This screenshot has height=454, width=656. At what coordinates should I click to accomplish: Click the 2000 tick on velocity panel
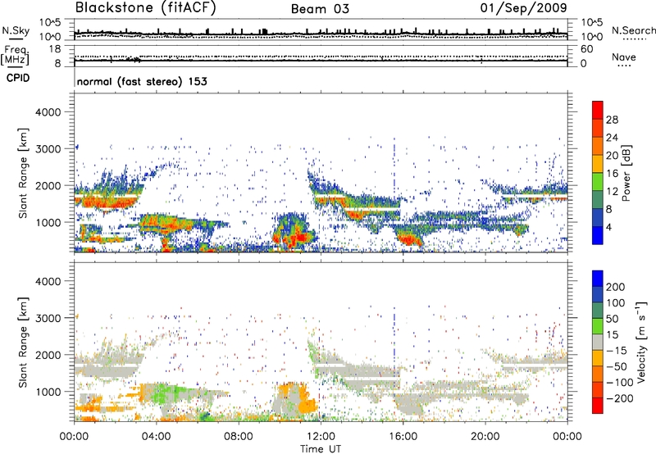pos(48,355)
